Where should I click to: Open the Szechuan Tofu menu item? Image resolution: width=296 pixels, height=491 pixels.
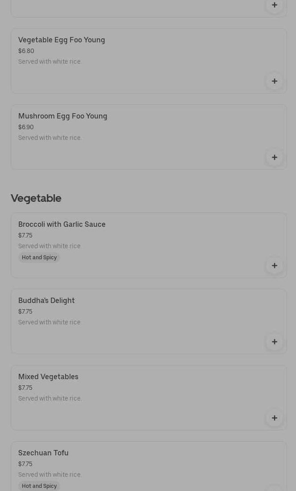point(43,453)
